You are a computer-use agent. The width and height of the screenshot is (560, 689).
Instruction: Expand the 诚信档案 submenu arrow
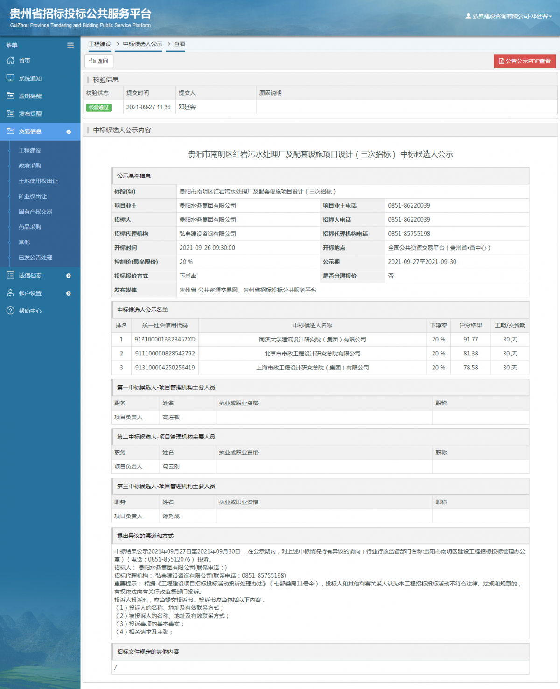[69, 276]
